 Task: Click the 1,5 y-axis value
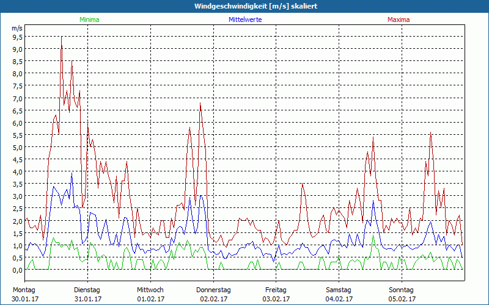click(x=18, y=233)
